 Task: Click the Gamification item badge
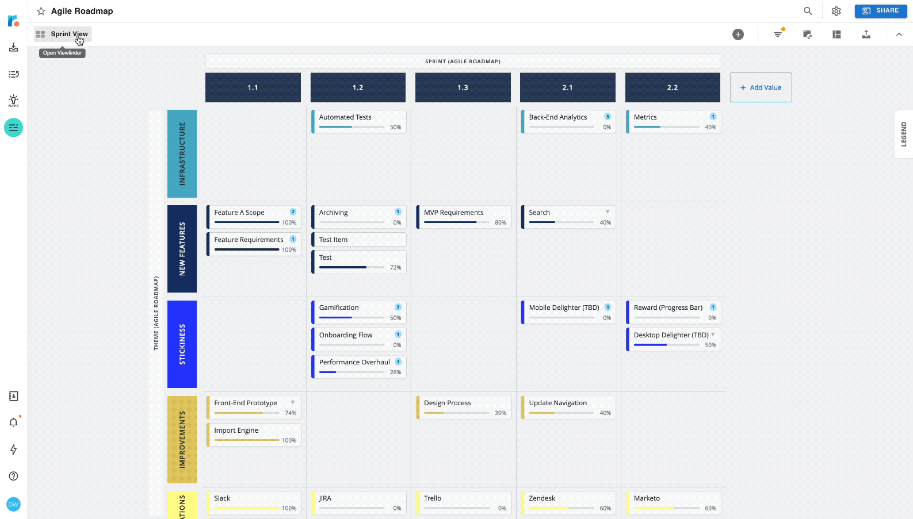pos(398,307)
